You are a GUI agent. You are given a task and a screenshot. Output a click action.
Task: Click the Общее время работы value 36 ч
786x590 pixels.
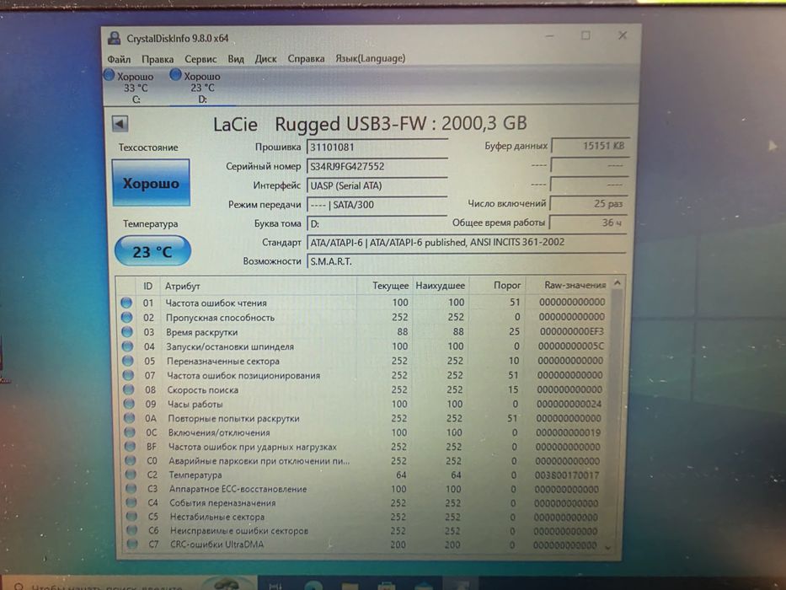587,223
